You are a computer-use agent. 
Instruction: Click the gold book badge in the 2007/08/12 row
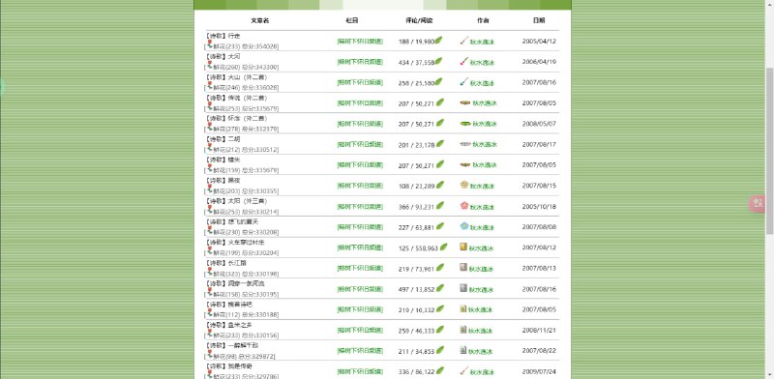click(x=463, y=247)
